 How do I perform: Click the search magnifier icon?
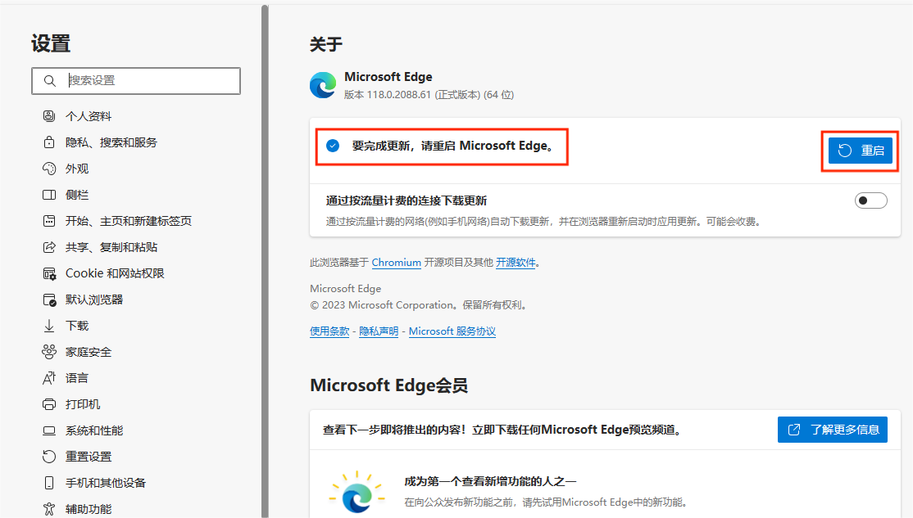click(50, 81)
